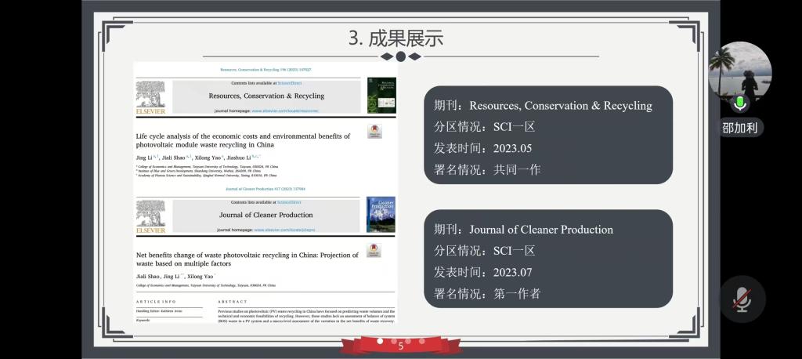Screen dimensions: 802x359
Task: Click the green speaking microphone indicator
Action: coord(740,103)
